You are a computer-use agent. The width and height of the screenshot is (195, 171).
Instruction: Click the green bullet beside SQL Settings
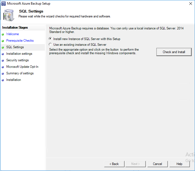pyautogui.click(x=3, y=47)
